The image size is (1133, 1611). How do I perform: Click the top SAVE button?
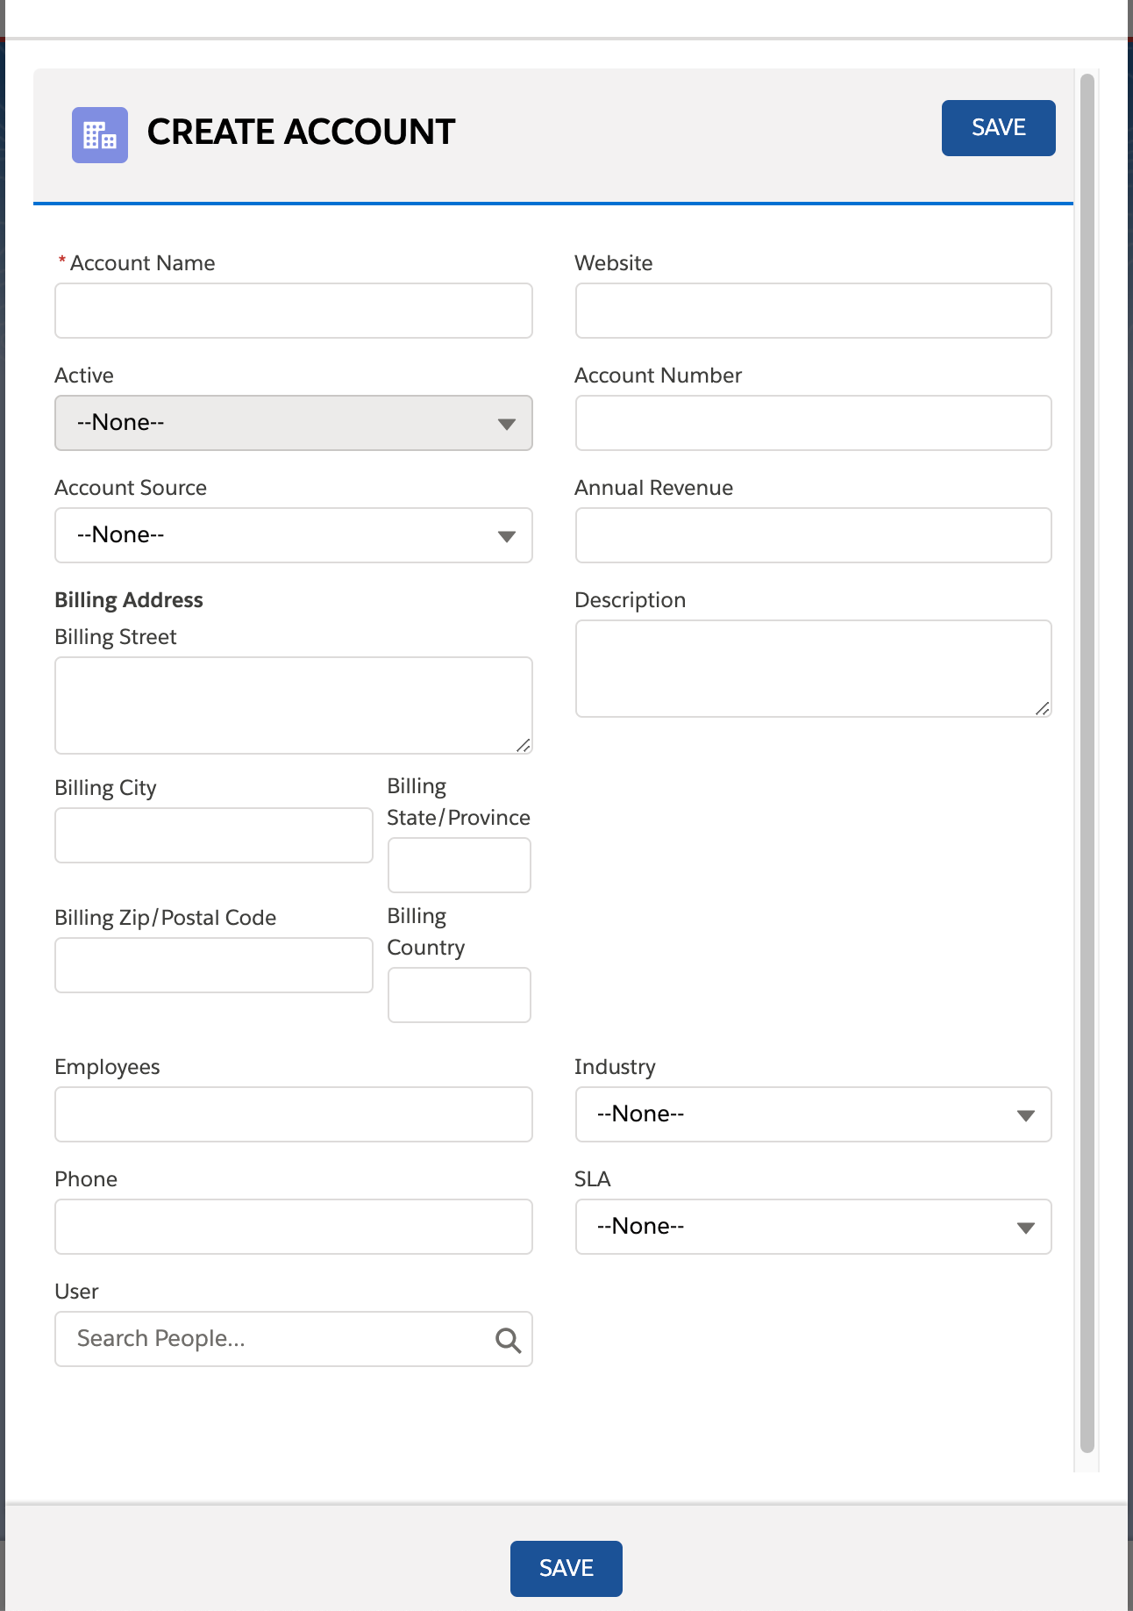pos(999,128)
